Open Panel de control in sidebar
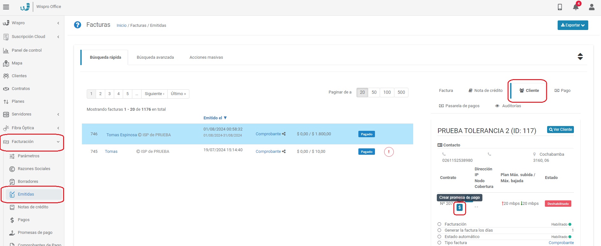 [x=27, y=50]
